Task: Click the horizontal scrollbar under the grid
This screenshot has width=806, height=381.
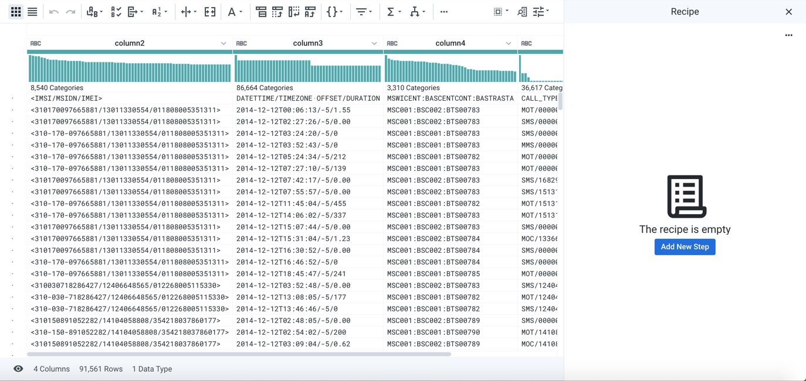Action: [239, 354]
